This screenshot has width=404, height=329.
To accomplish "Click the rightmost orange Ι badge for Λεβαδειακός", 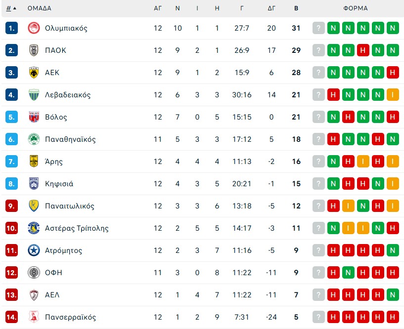I will (x=393, y=95).
